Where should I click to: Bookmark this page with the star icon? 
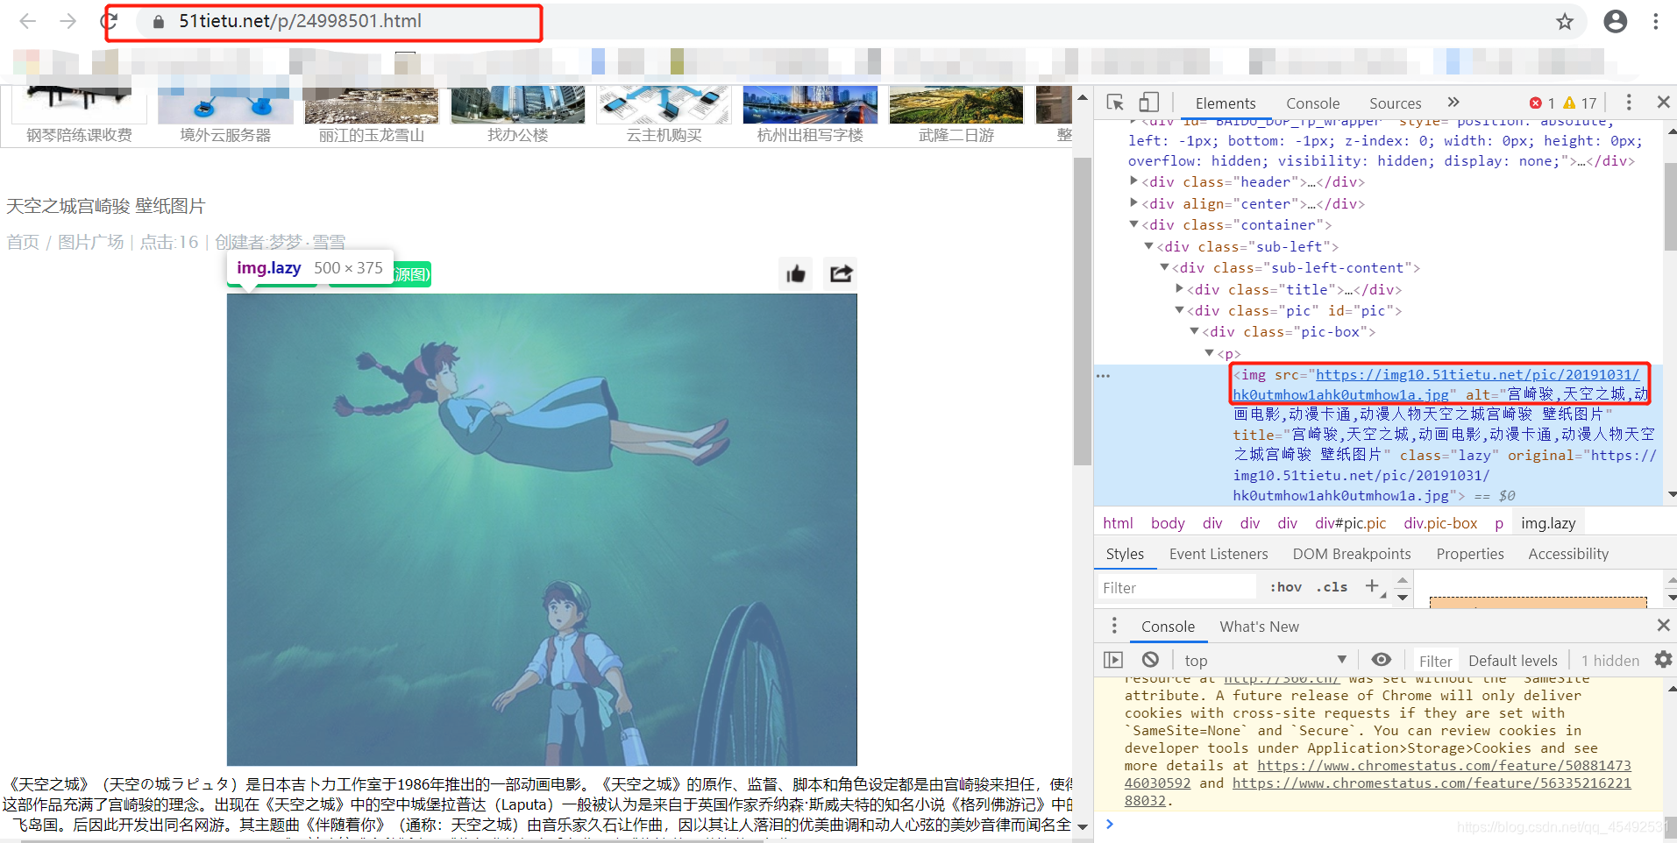tap(1565, 22)
